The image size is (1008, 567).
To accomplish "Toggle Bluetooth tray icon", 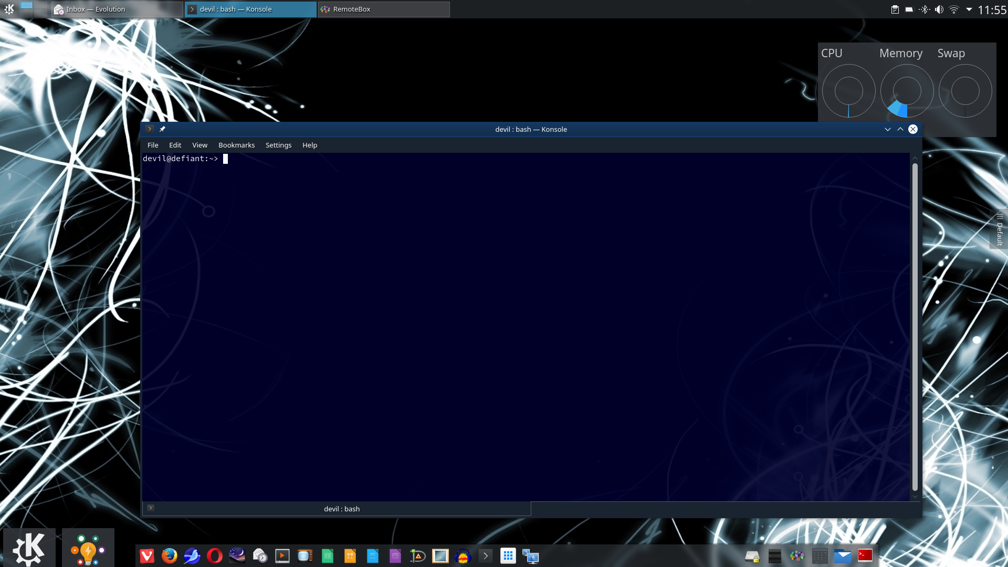I will 924,9.
